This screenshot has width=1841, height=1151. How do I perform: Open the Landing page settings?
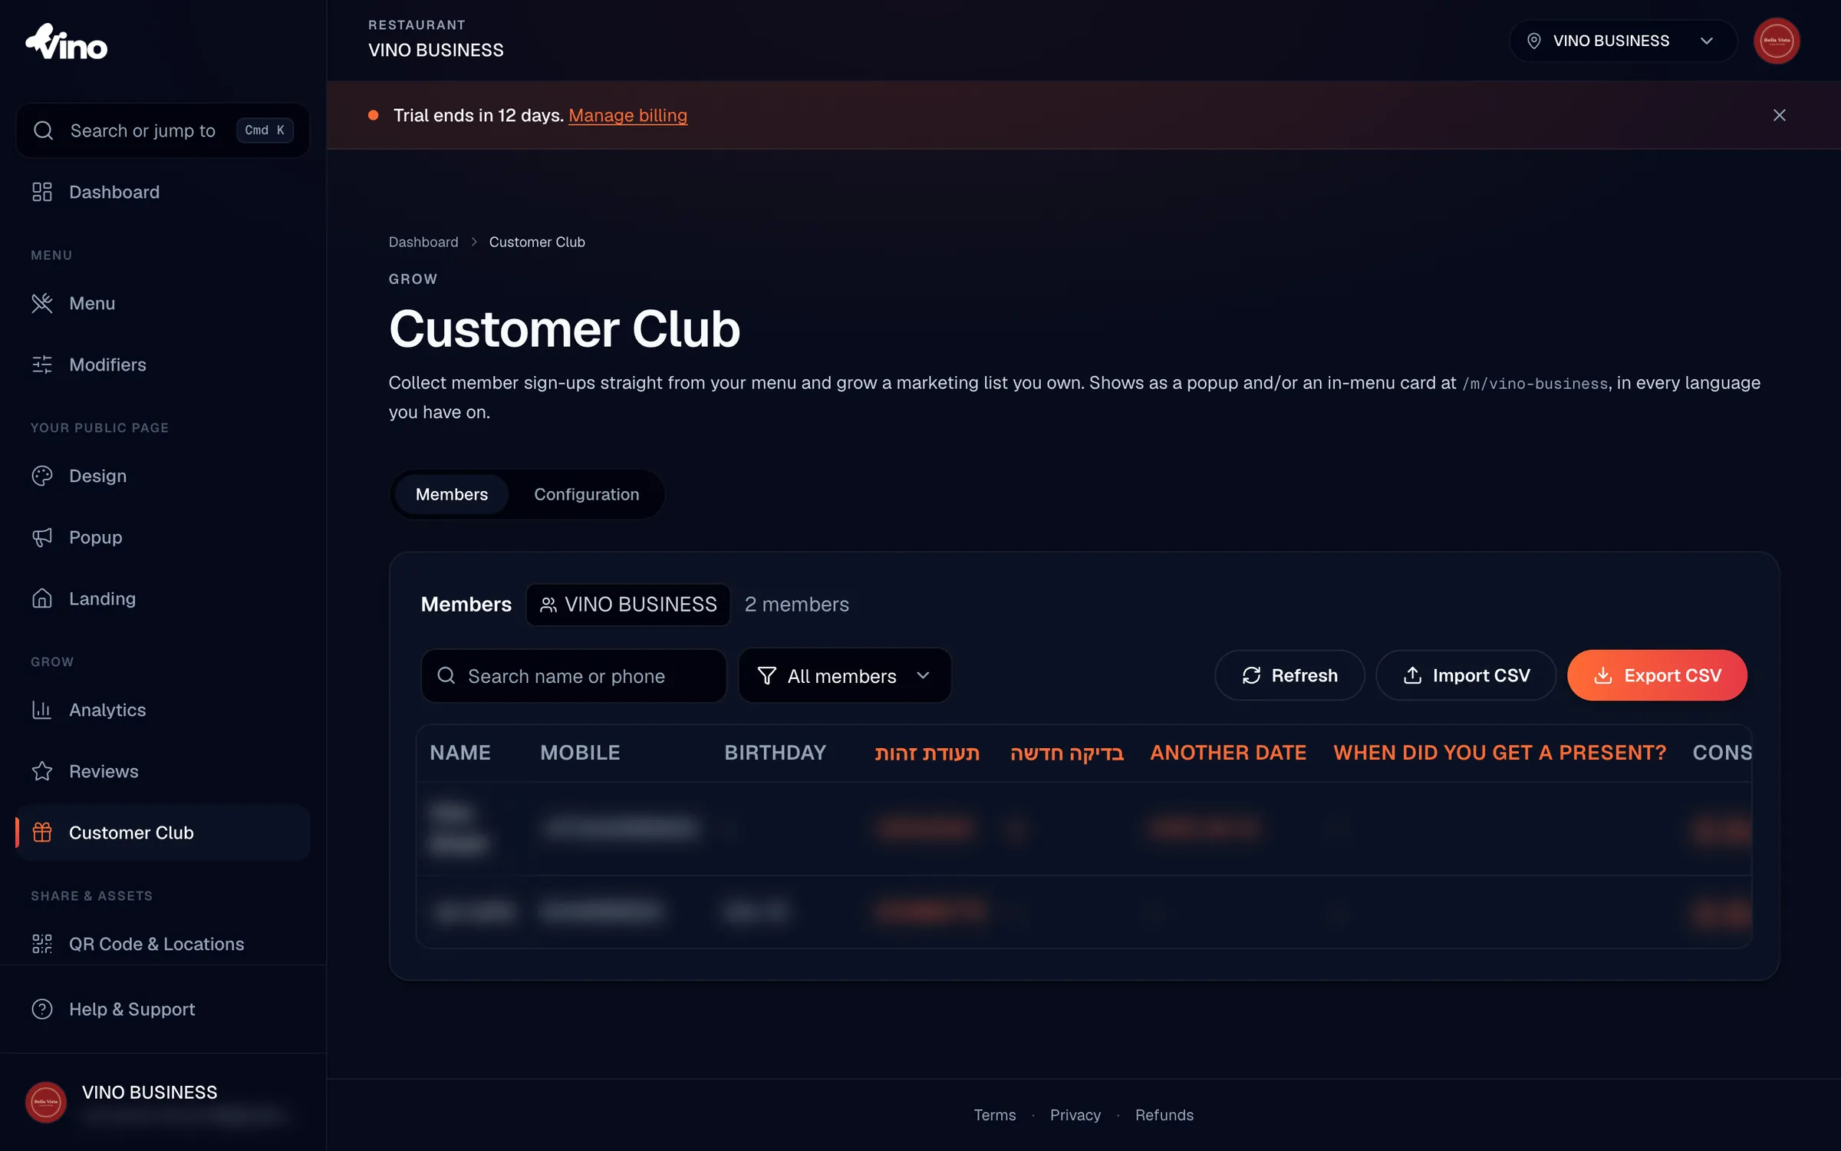click(163, 599)
